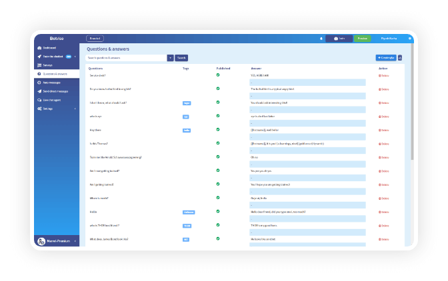Delete the 'Is this Thomas?' question

(384, 144)
